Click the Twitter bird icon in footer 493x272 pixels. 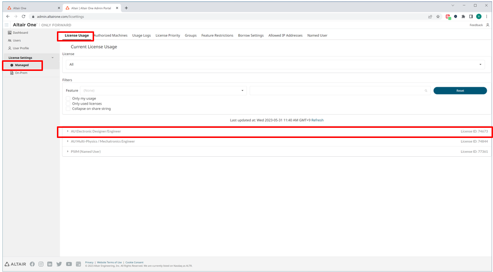(59, 264)
